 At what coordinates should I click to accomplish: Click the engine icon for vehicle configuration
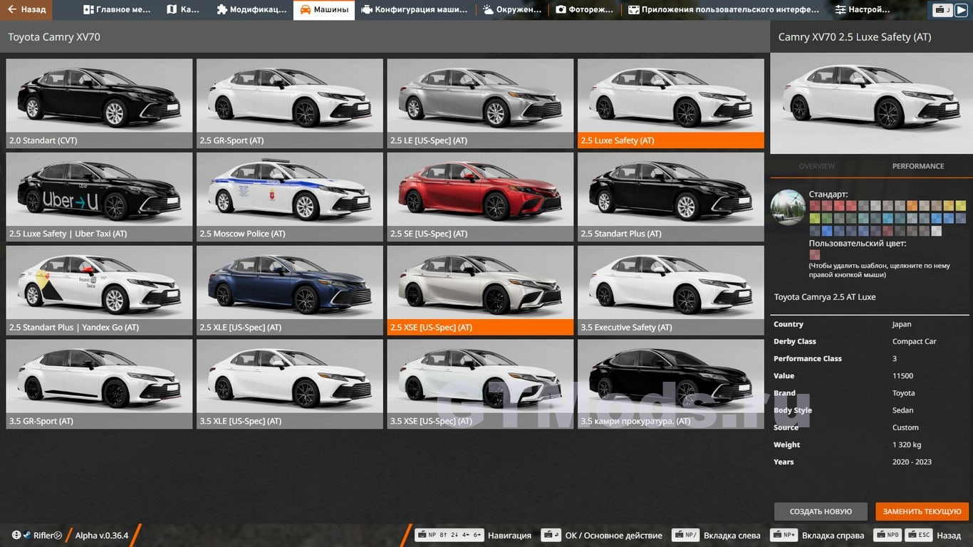coord(366,10)
